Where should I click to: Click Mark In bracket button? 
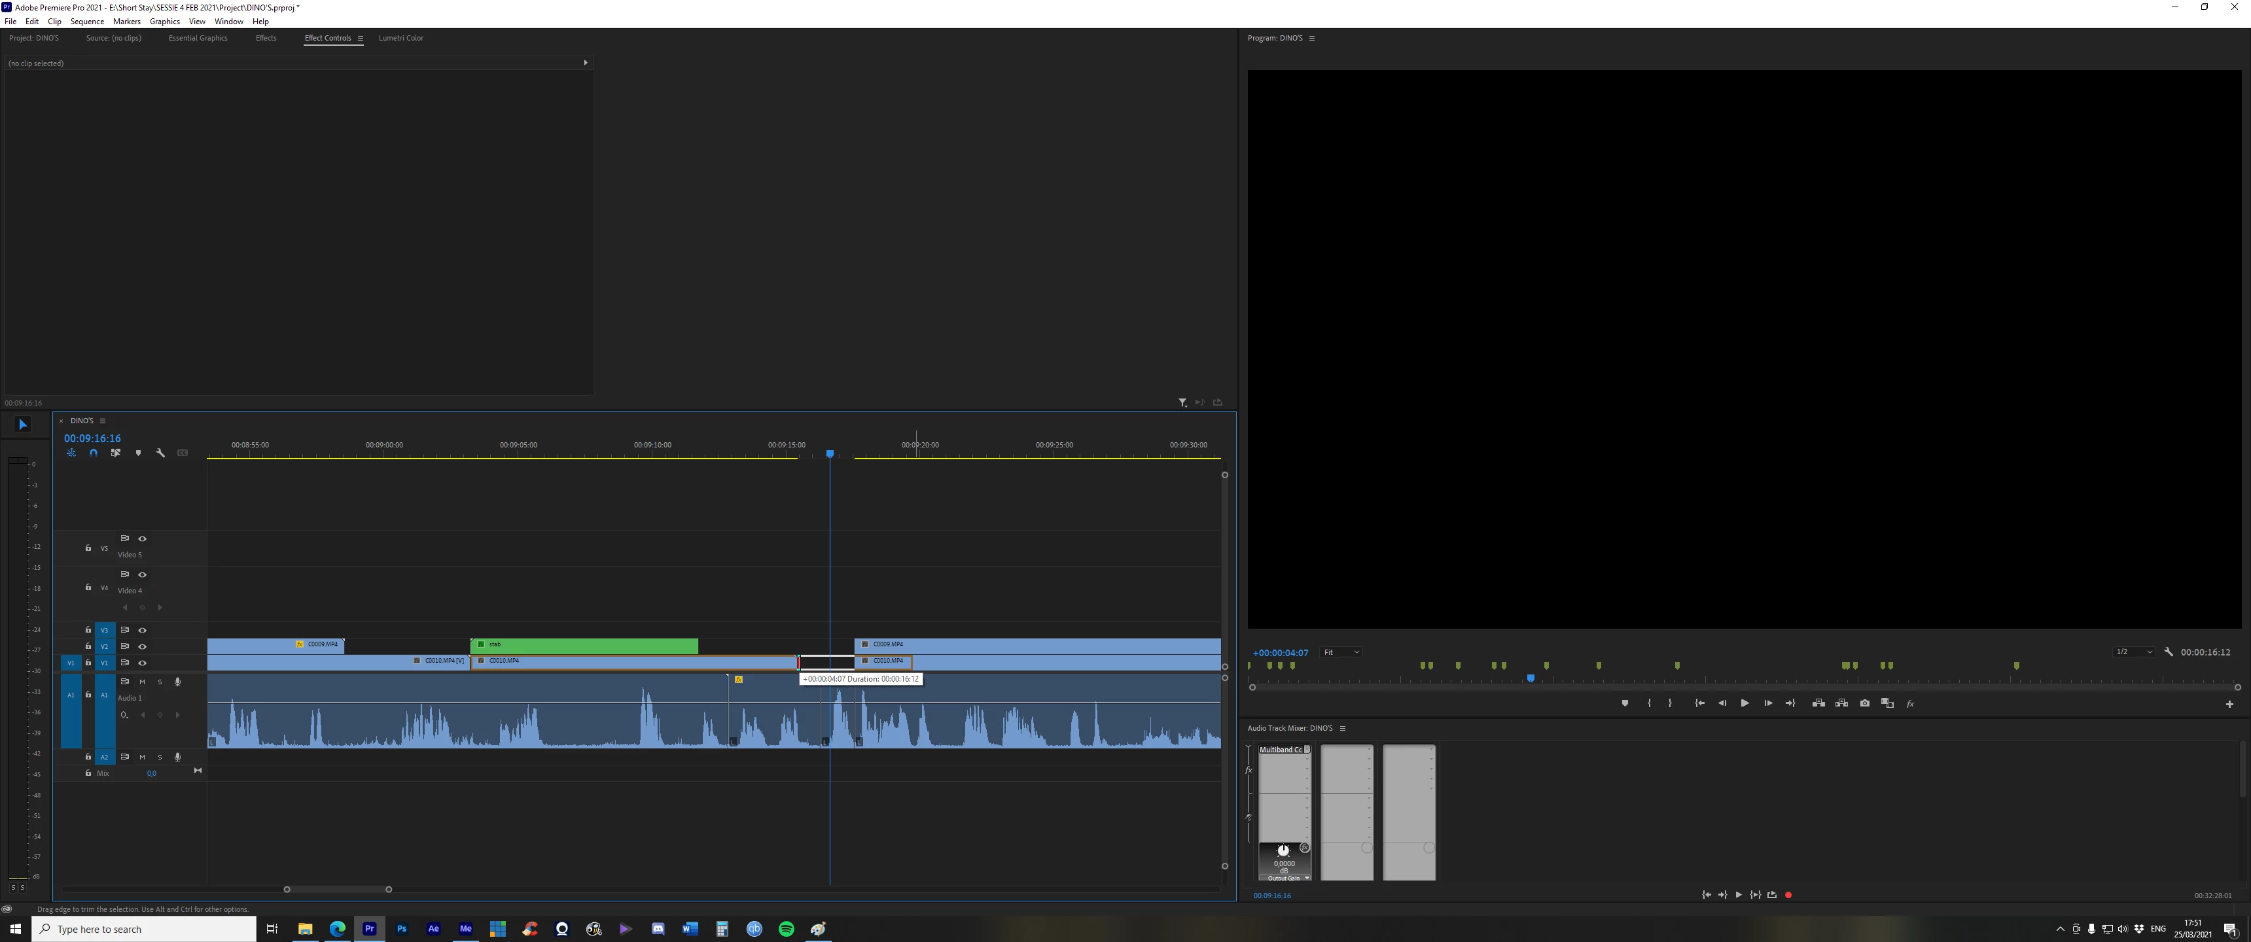(1649, 703)
